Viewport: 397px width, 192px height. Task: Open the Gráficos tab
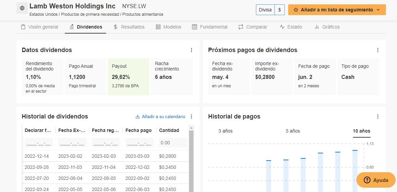[327, 27]
